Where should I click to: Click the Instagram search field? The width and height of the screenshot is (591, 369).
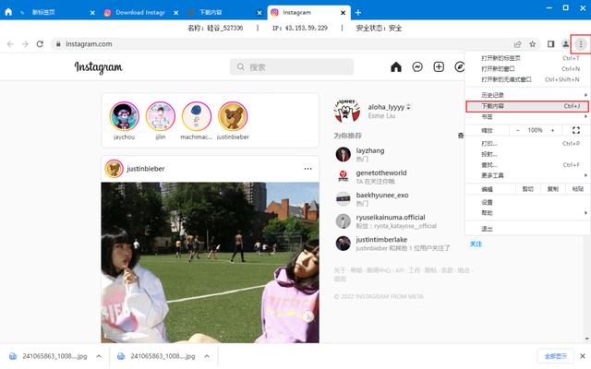click(292, 67)
